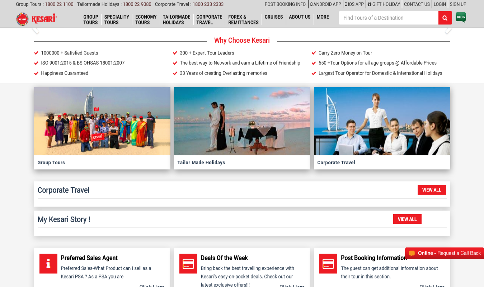Open Forex & Remittances menu
The width and height of the screenshot is (484, 287).
(243, 19)
